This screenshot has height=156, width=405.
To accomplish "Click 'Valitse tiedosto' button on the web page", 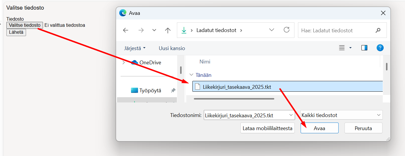I will pyautogui.click(x=25, y=25).
